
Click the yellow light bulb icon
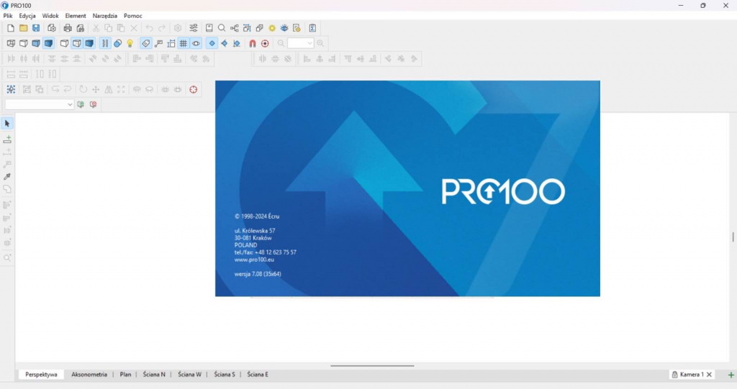[130, 43]
